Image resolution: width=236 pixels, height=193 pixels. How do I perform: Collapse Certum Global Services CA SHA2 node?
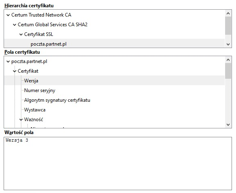pos(14,25)
